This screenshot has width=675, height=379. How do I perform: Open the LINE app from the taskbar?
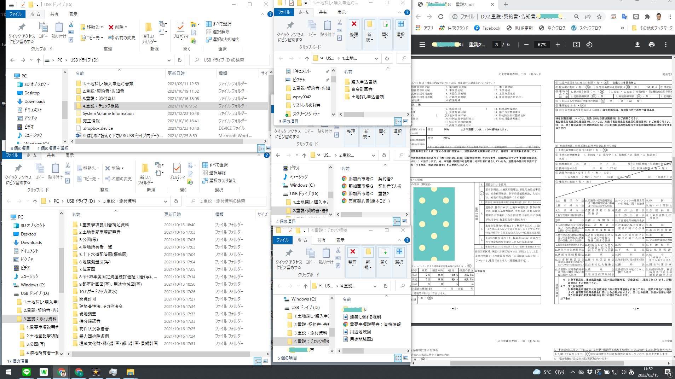pos(27,372)
